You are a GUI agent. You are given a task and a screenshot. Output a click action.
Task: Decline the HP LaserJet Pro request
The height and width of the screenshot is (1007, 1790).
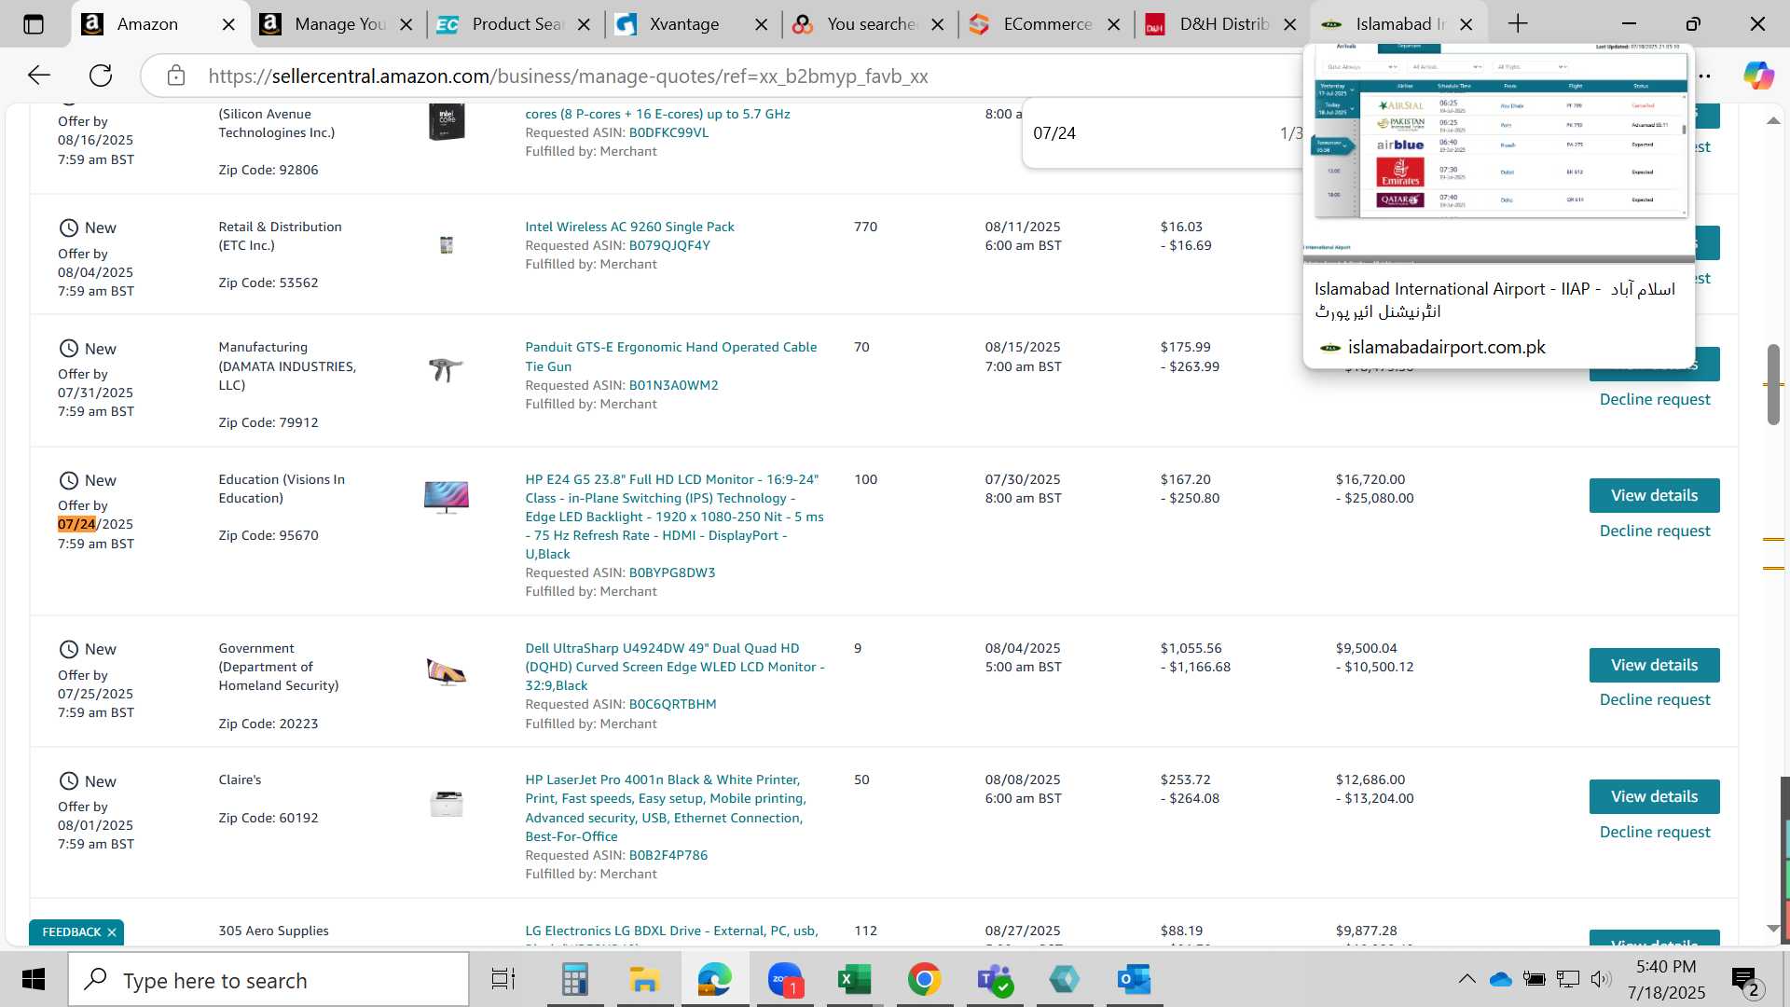coord(1655,832)
